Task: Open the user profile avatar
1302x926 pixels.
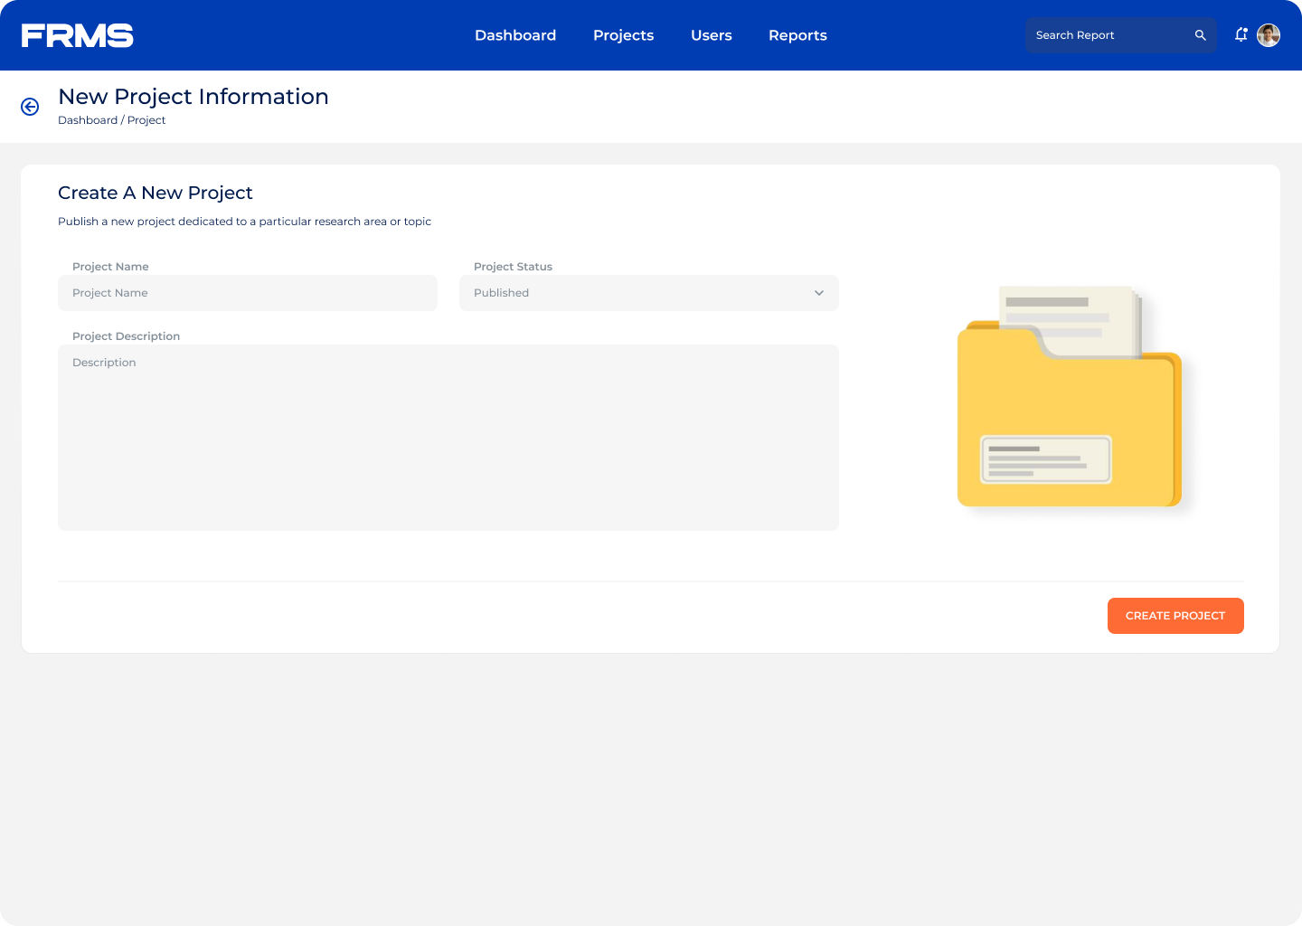Action: (x=1269, y=35)
